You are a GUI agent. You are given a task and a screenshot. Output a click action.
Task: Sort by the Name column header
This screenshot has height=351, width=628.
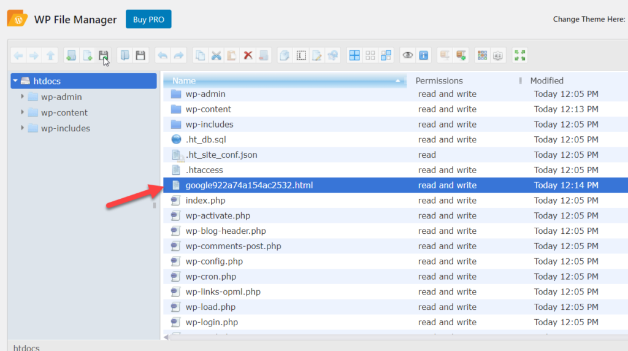click(285, 80)
